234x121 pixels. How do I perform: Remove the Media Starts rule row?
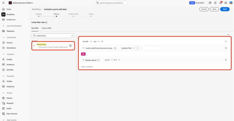(x=226, y=60)
